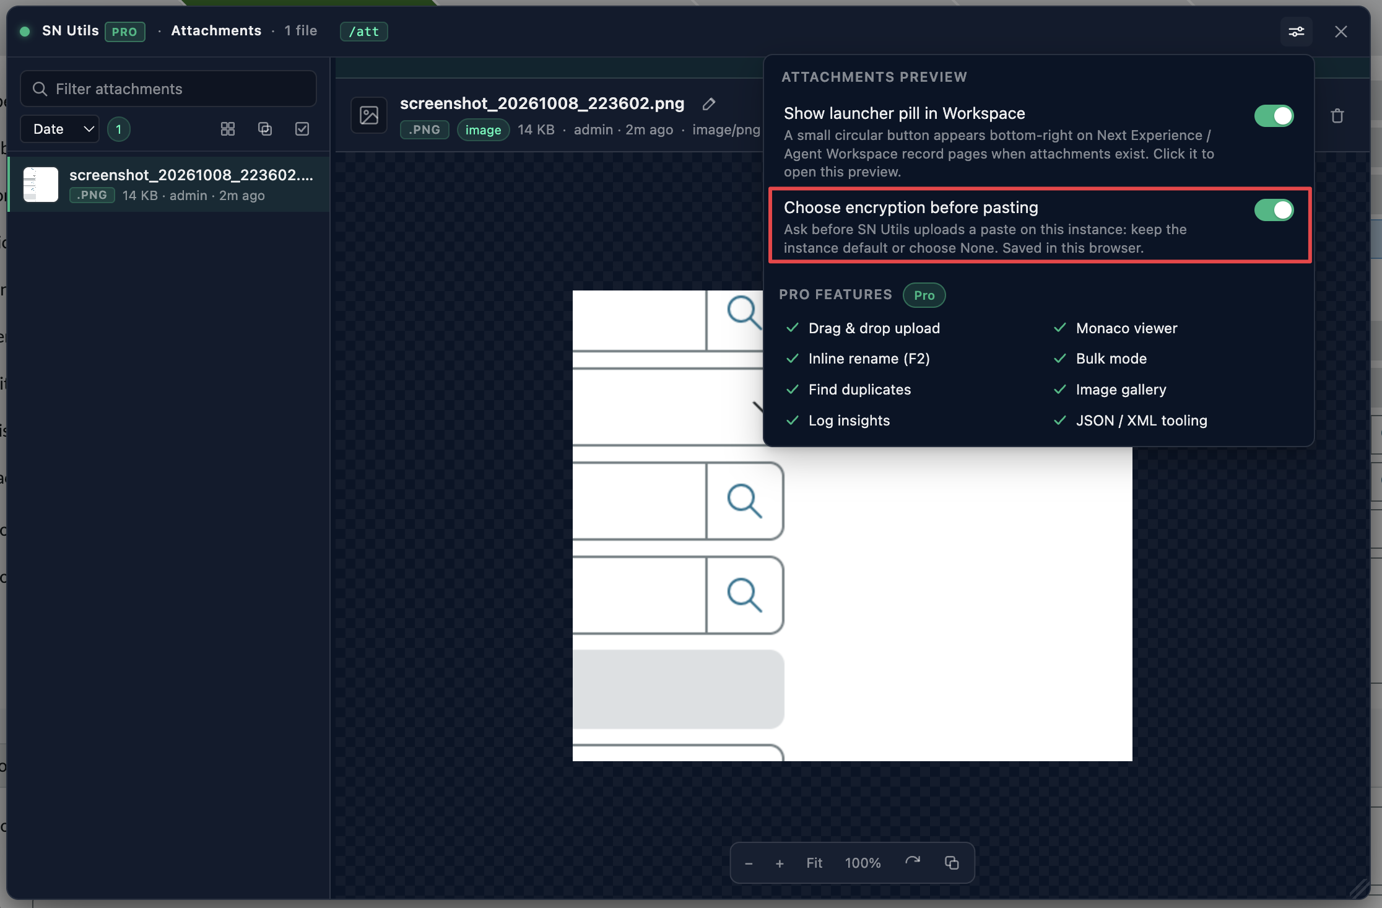Toggle Show launcher pill in Workspace
1382x908 pixels.
coord(1274,116)
